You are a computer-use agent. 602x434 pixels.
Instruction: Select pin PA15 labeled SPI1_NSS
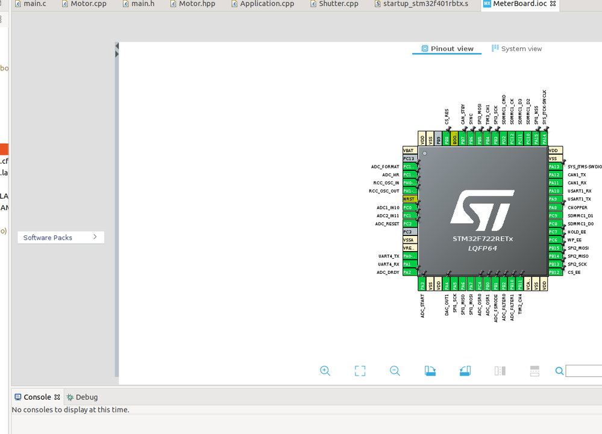[x=536, y=138]
